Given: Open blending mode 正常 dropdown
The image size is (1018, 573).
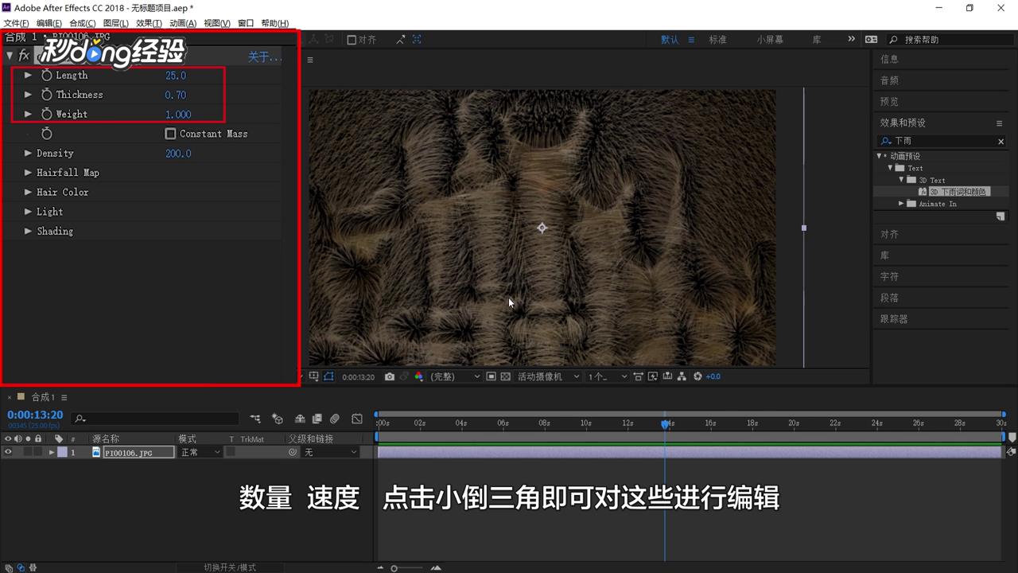Looking at the screenshot, I should click(x=200, y=452).
